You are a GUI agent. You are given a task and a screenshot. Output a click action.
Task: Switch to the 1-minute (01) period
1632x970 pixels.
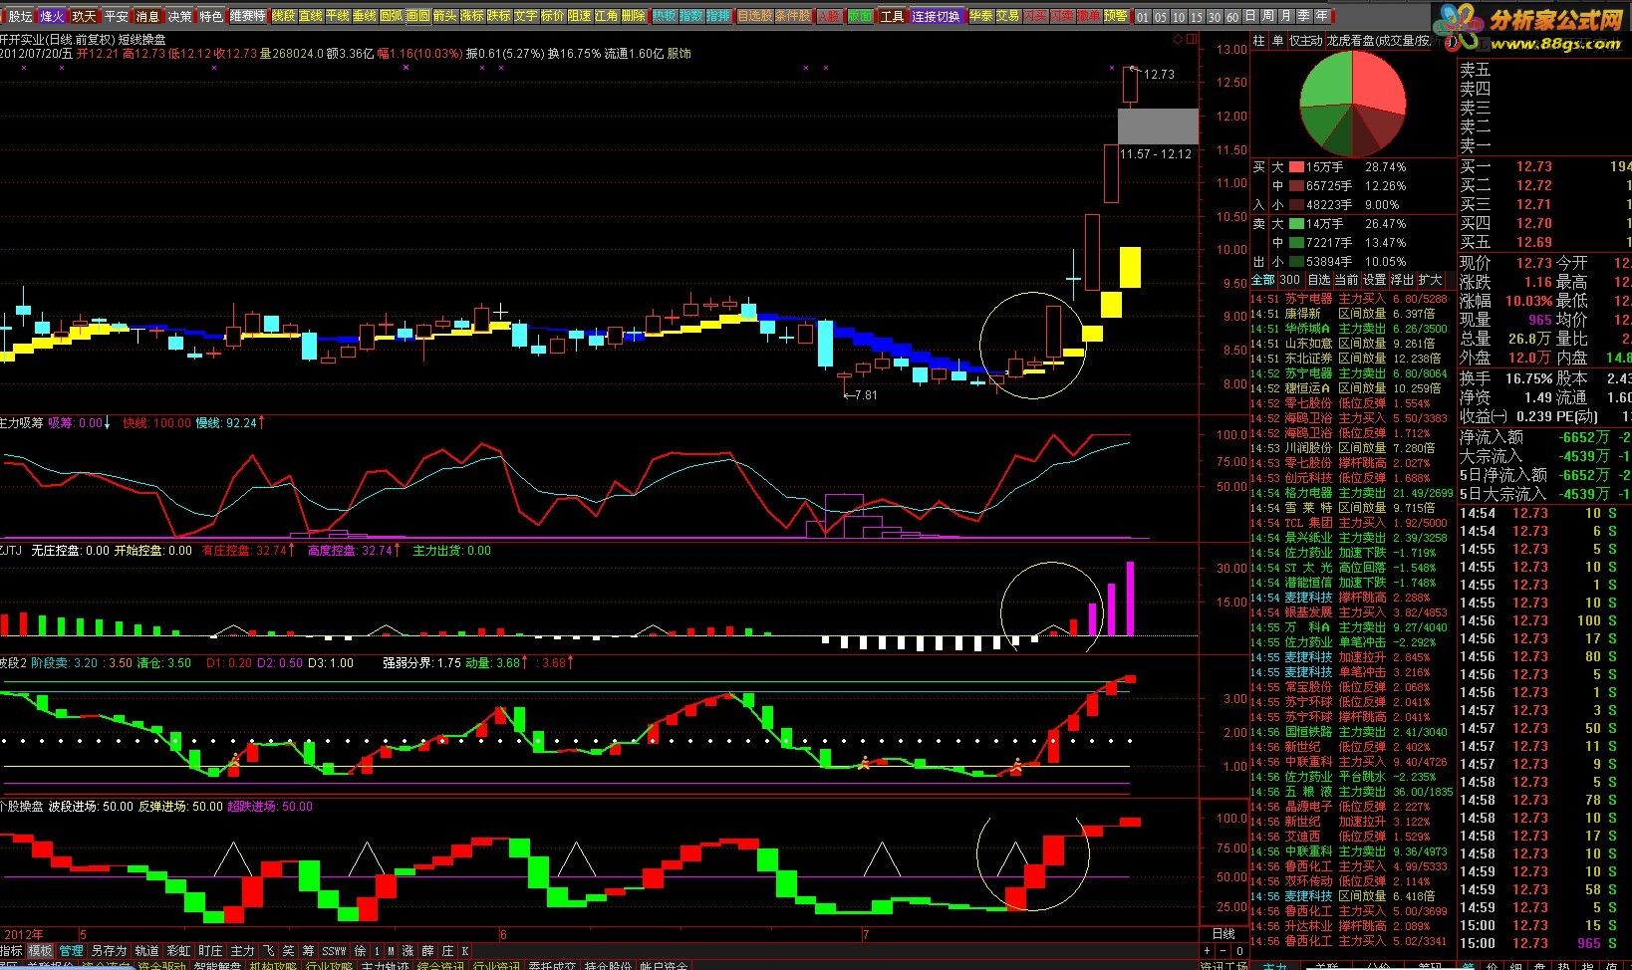pyautogui.click(x=1142, y=17)
